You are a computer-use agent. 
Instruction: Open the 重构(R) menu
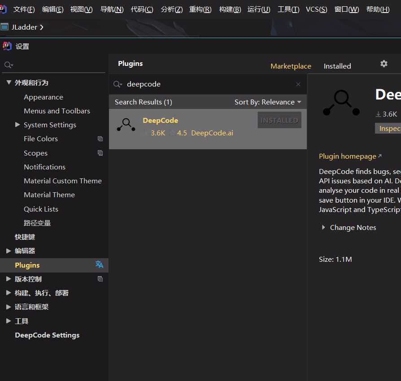coord(200,9)
